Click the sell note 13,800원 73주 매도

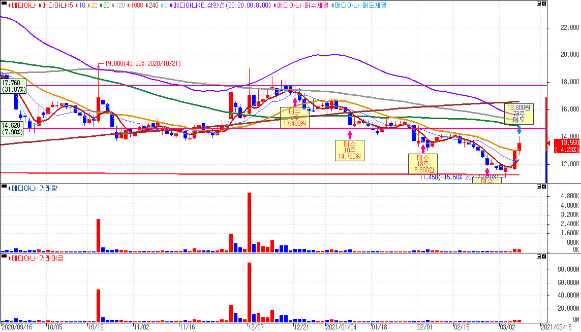519,114
